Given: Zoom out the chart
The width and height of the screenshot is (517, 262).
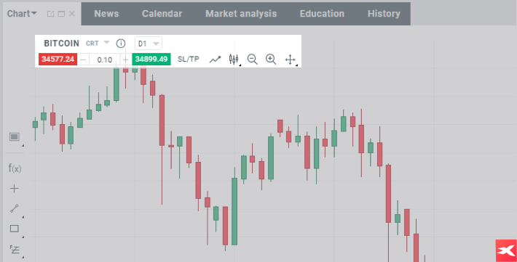Looking at the screenshot, I should tap(252, 60).
